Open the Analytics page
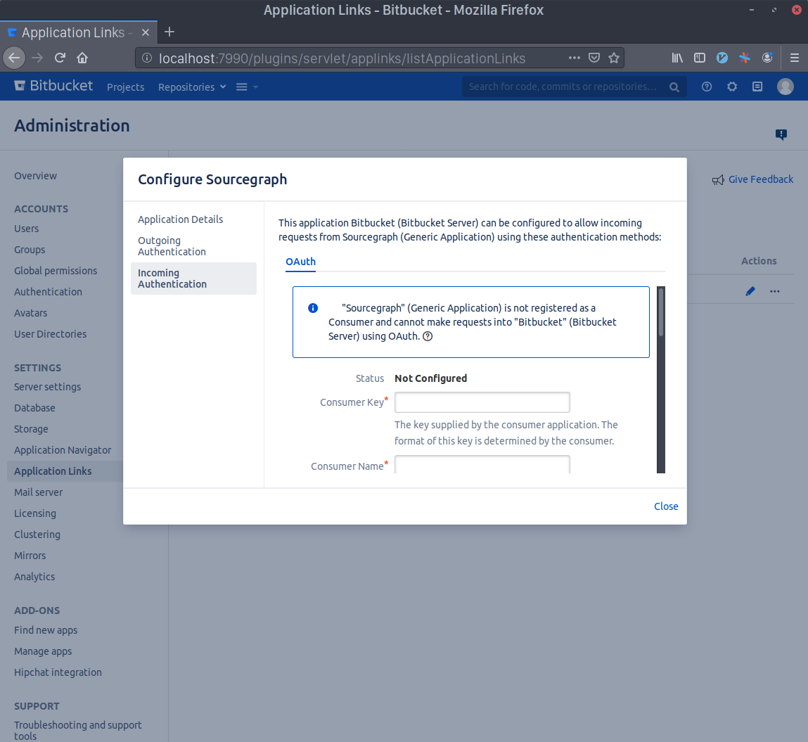This screenshot has height=742, width=808. coord(34,577)
